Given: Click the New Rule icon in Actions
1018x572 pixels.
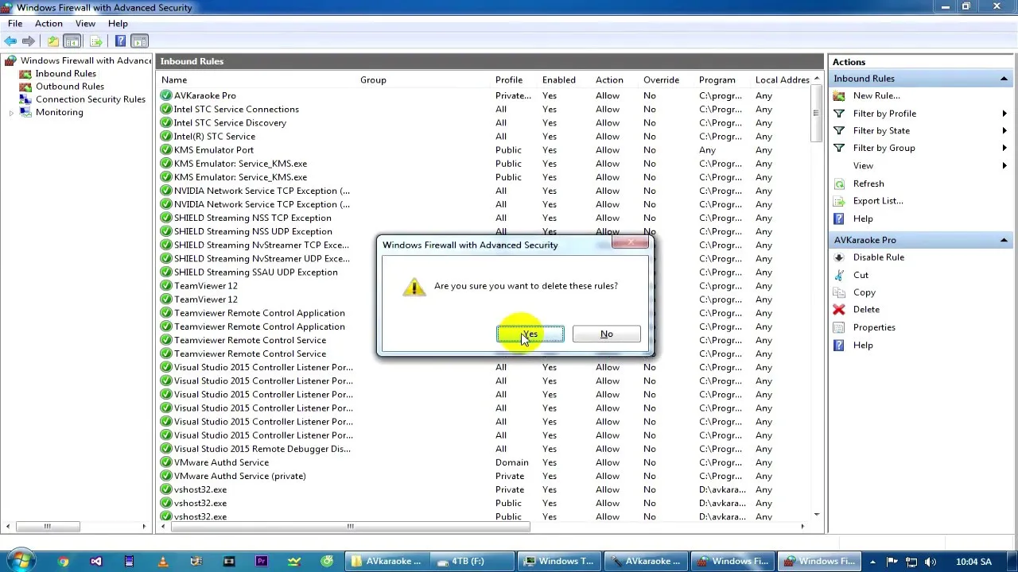Looking at the screenshot, I should [x=839, y=96].
